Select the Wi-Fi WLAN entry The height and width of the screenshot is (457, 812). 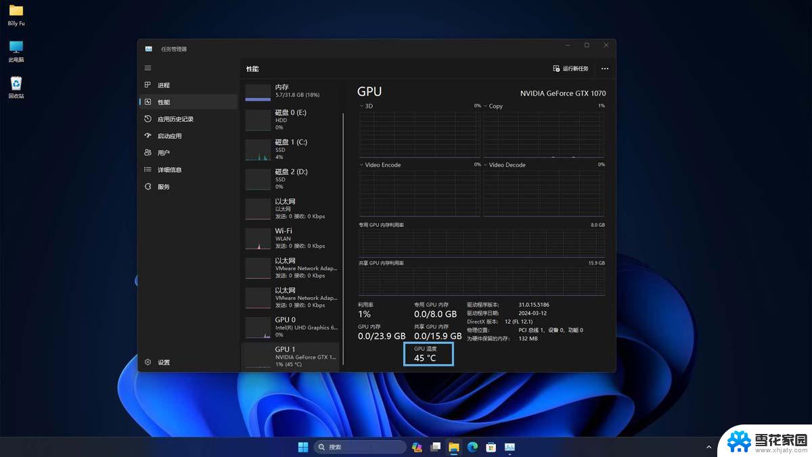(x=291, y=238)
